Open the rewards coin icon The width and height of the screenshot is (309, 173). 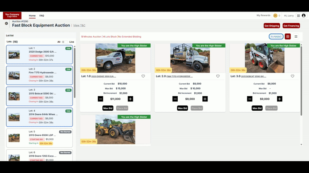(275, 15)
